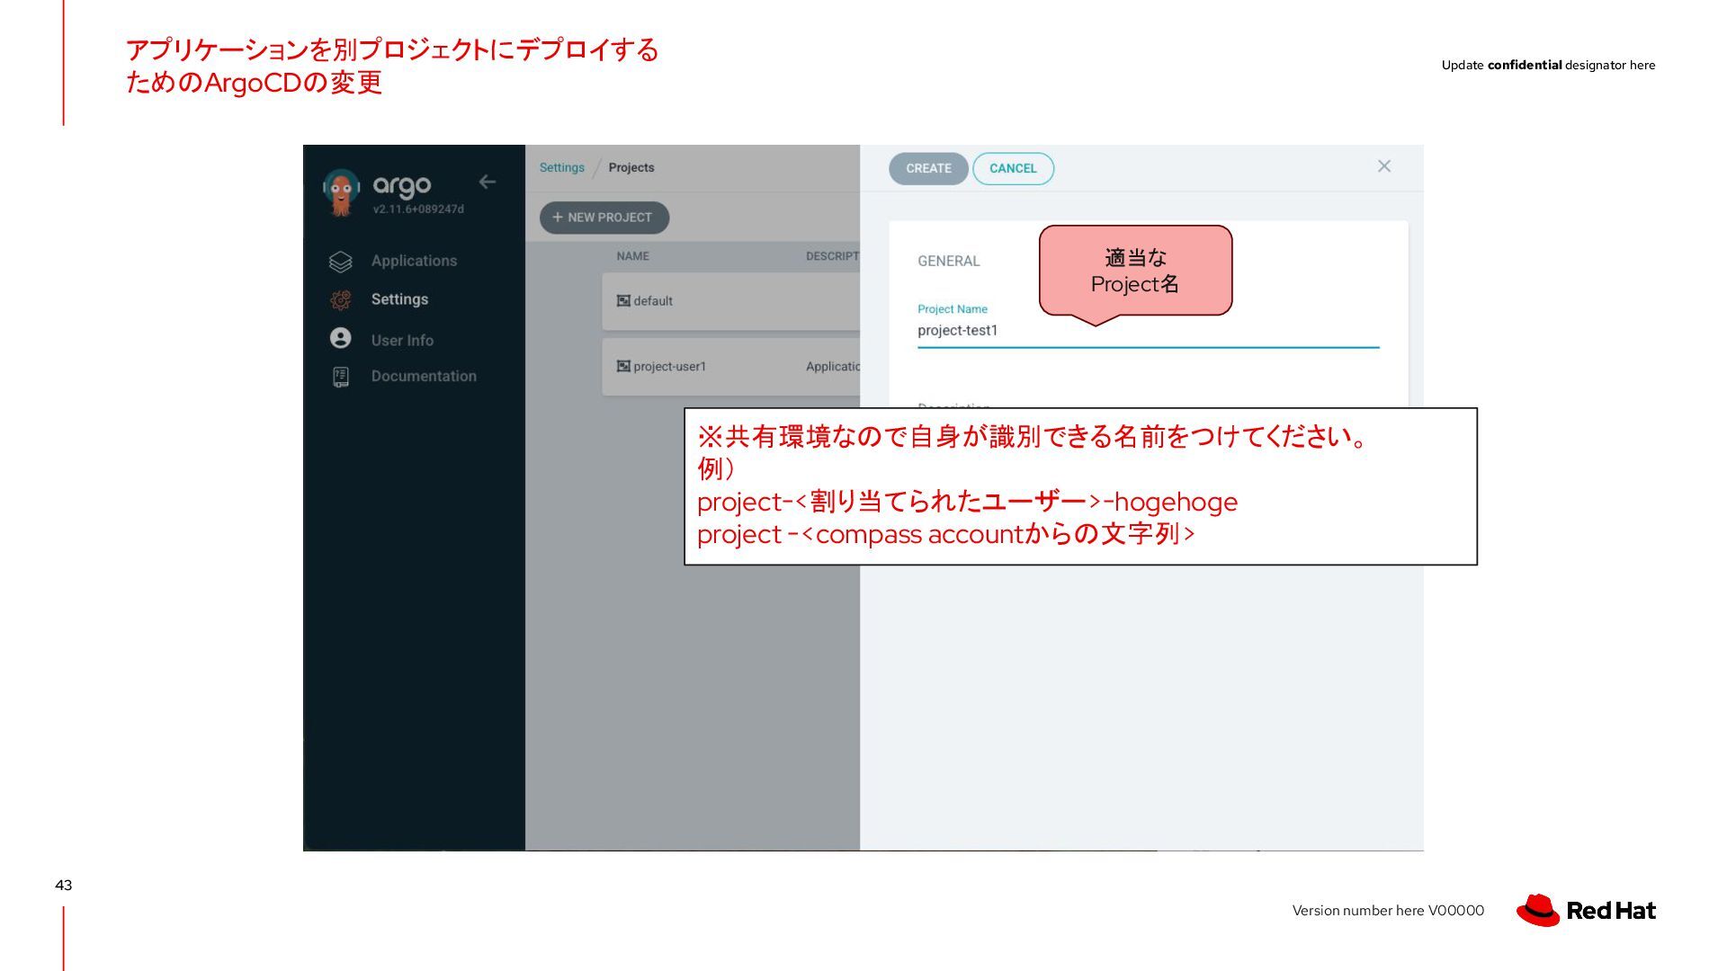Go to Settings breadcrumb link
Image resolution: width=1727 pixels, height=971 pixels.
coord(562,167)
